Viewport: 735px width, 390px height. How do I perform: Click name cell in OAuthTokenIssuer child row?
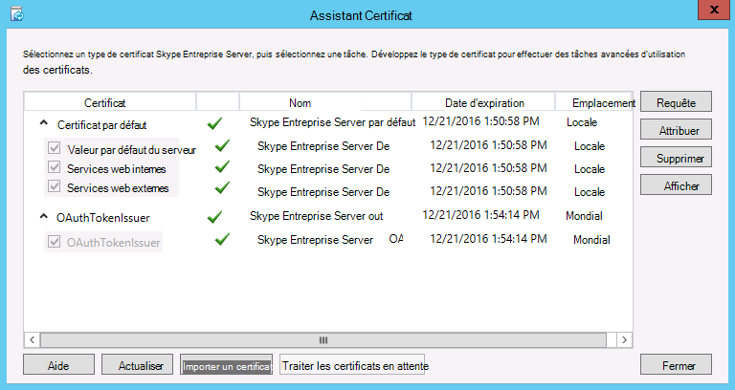[330, 239]
